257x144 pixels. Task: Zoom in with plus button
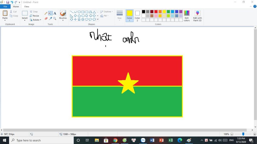tap(254, 134)
